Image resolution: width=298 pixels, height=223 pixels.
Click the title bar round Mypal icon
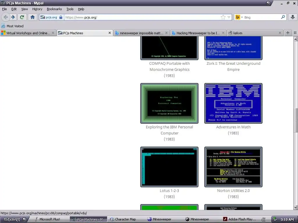pos(268,3)
